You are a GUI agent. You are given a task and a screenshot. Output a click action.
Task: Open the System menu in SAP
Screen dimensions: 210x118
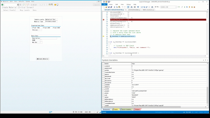28,1
